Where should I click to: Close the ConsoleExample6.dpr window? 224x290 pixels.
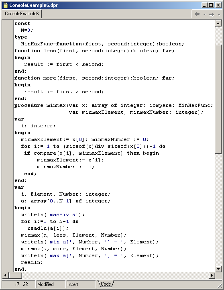pos(218,5)
